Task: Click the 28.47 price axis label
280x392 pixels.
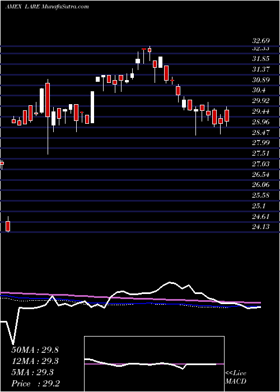Action: point(260,132)
